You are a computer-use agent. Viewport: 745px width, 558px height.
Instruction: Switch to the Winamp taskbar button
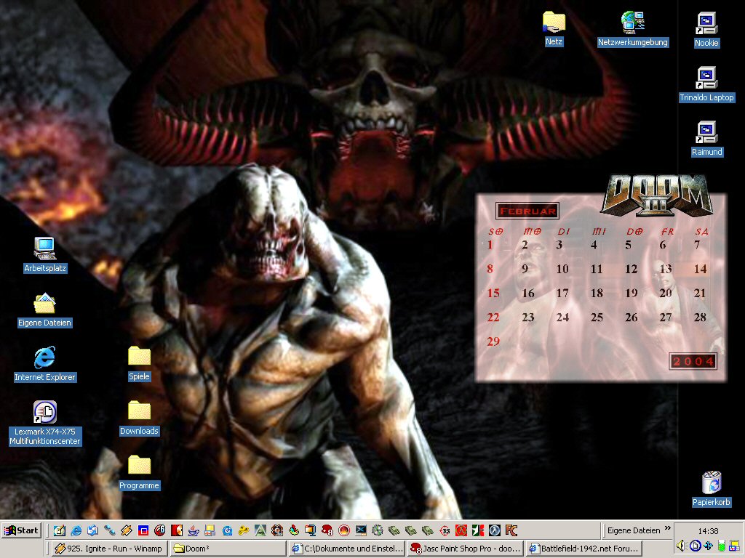[110, 549]
